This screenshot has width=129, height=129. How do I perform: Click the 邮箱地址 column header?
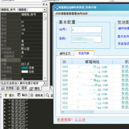pos(92,62)
